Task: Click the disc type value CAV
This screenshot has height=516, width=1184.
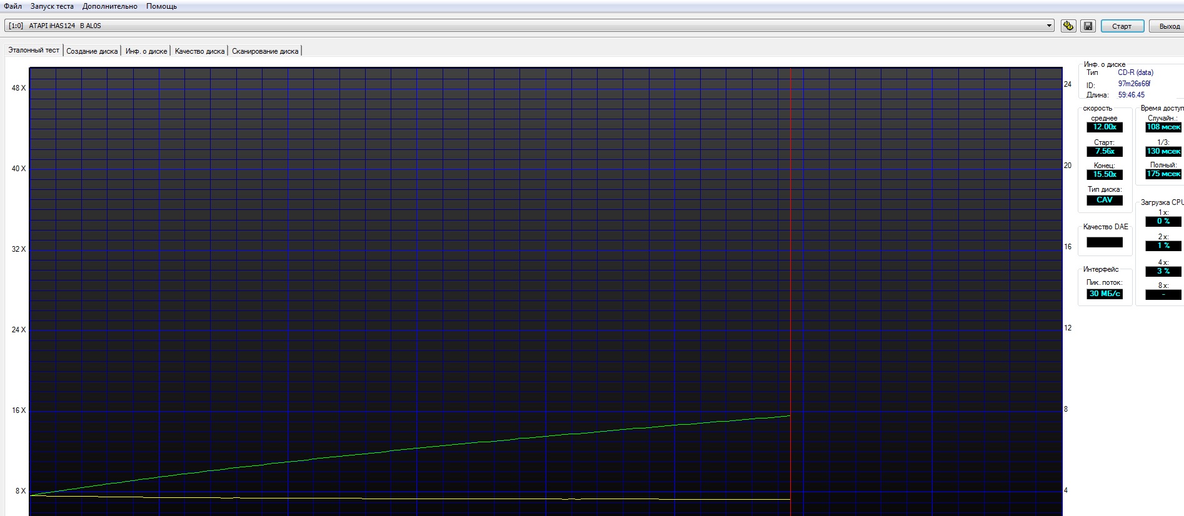Action: click(1105, 200)
